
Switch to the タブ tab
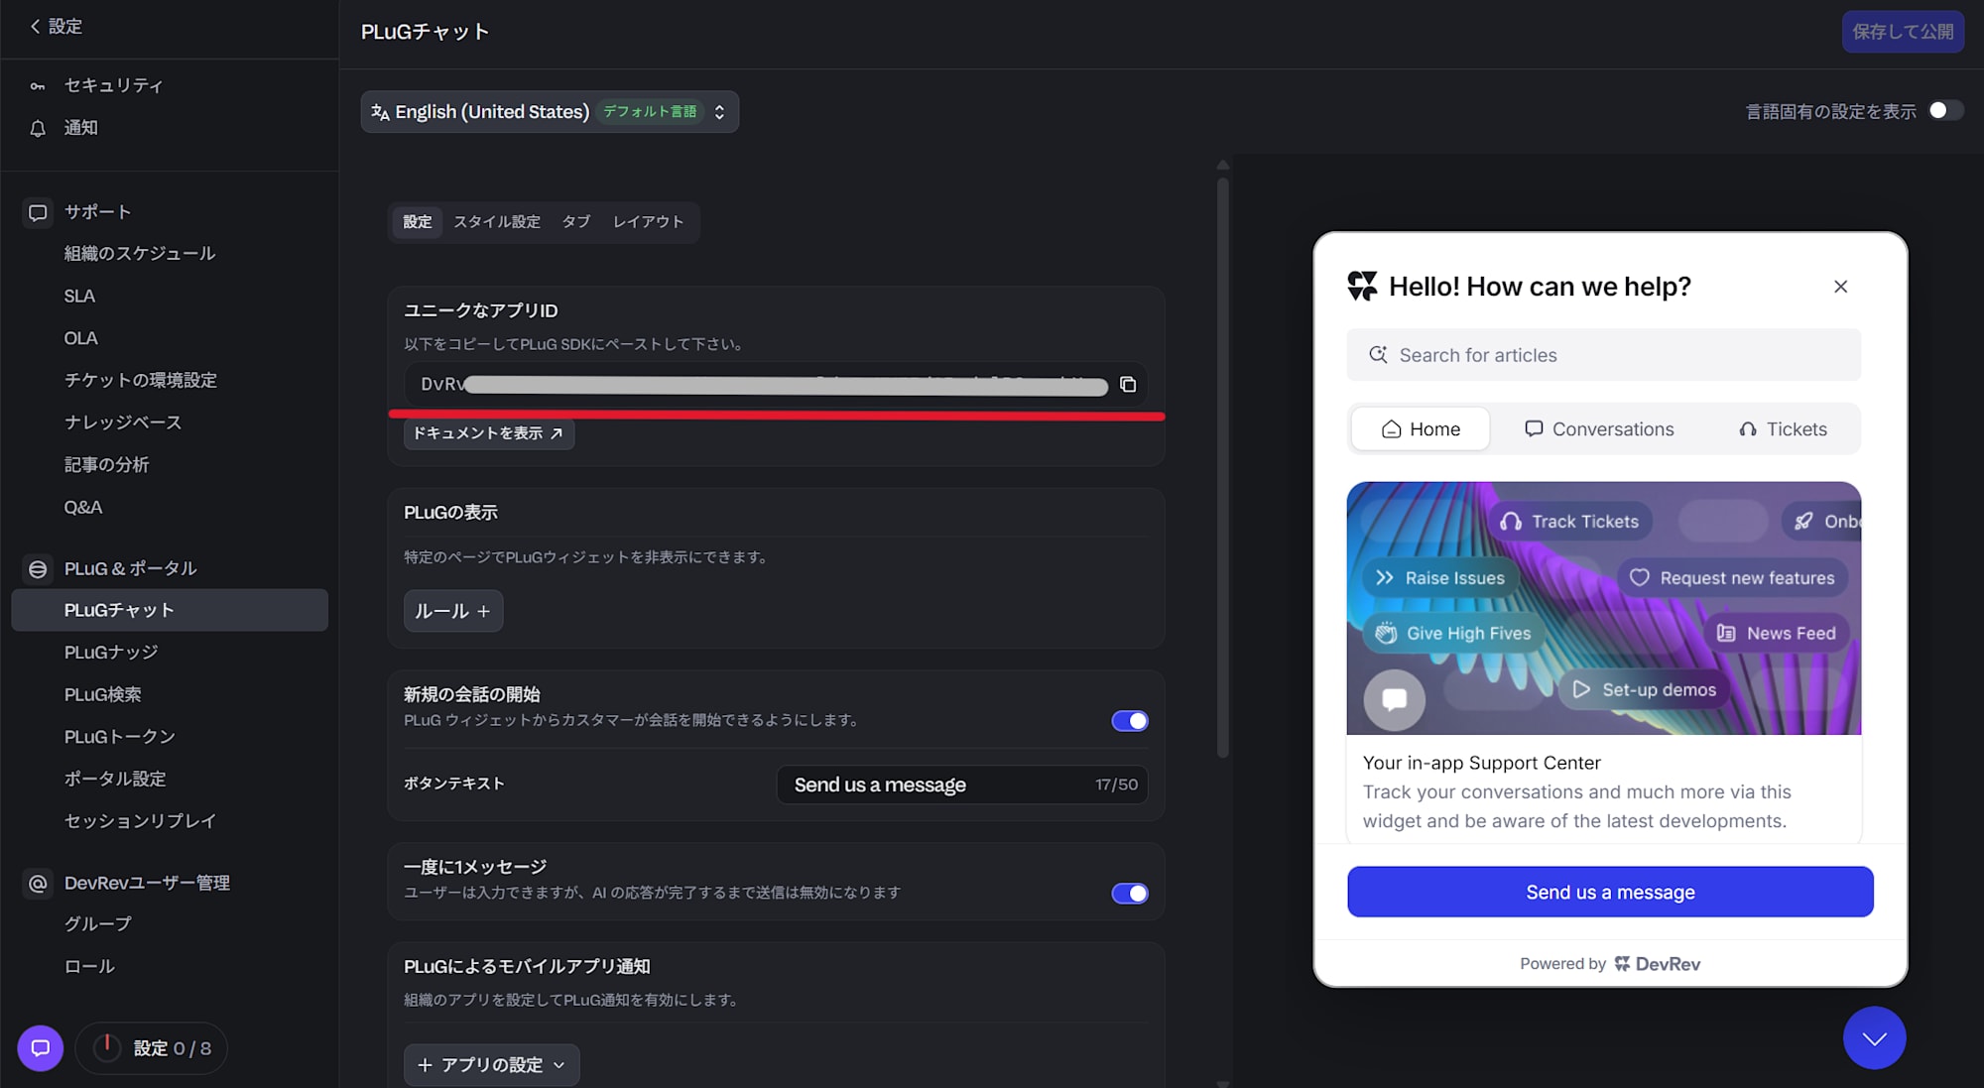point(576,222)
